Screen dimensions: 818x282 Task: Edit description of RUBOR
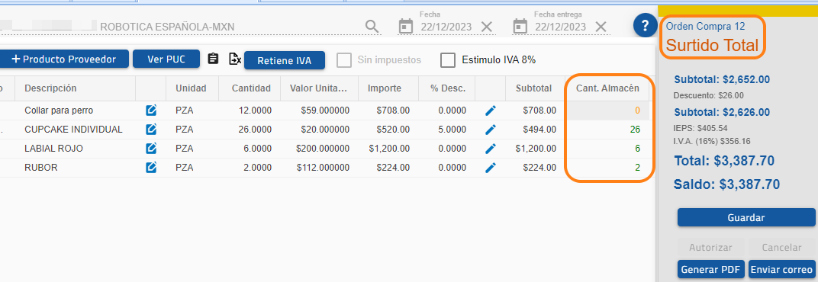[x=151, y=168]
